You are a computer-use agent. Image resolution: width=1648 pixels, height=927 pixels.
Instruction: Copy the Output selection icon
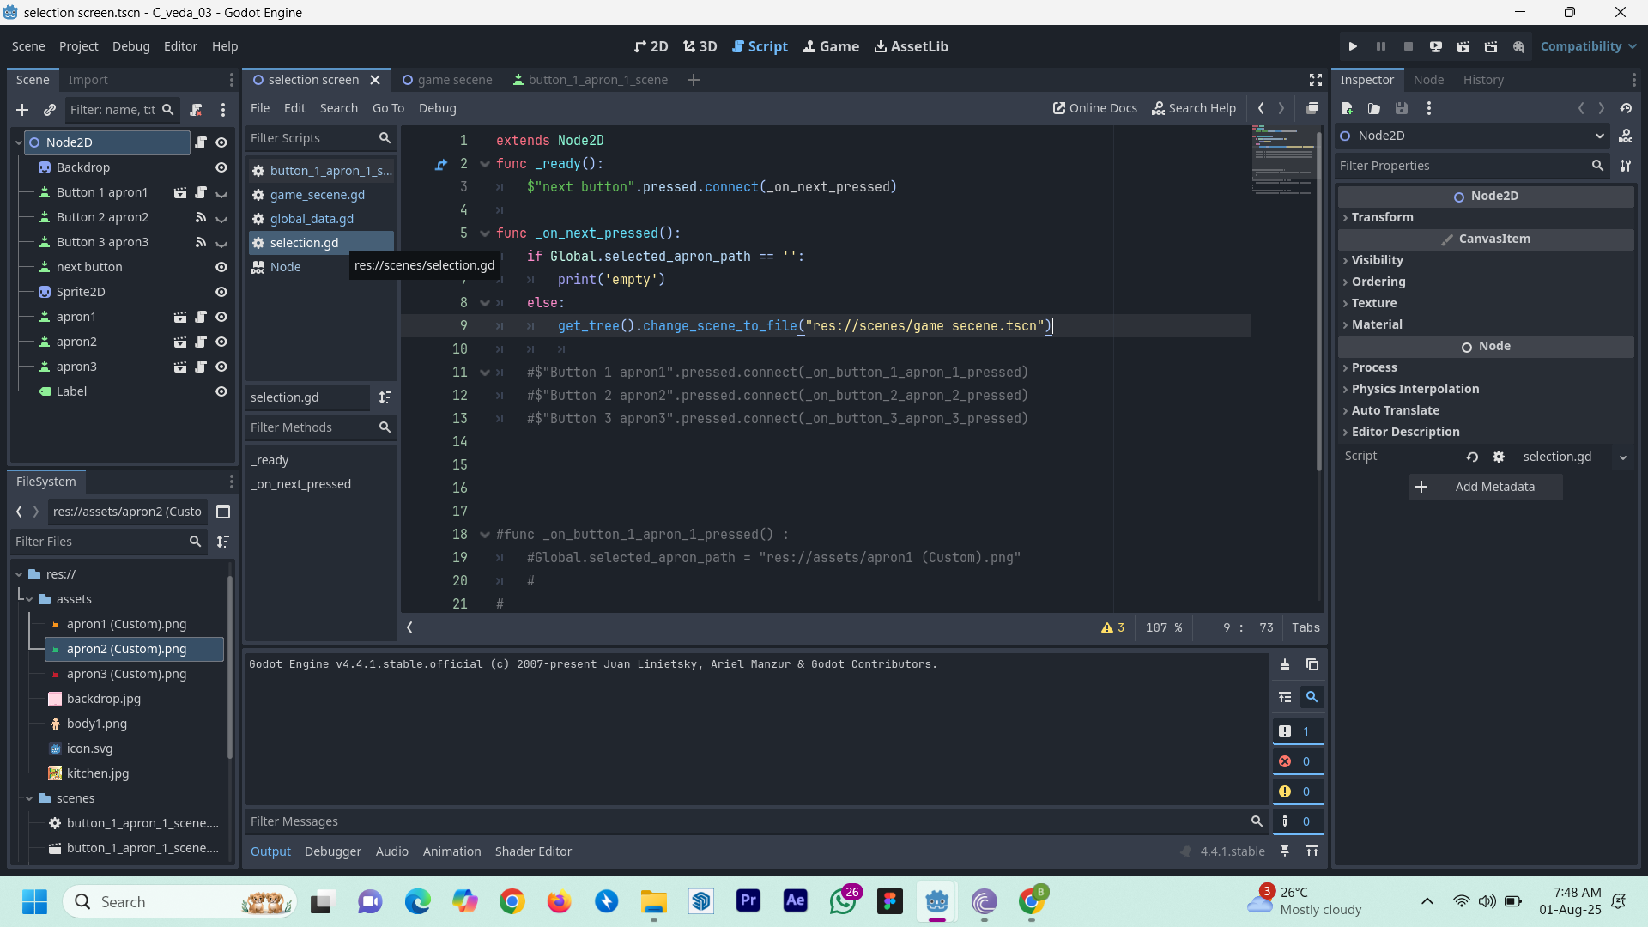(1312, 664)
